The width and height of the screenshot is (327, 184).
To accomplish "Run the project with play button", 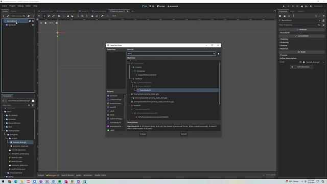I will pyautogui.click(x=284, y=6).
